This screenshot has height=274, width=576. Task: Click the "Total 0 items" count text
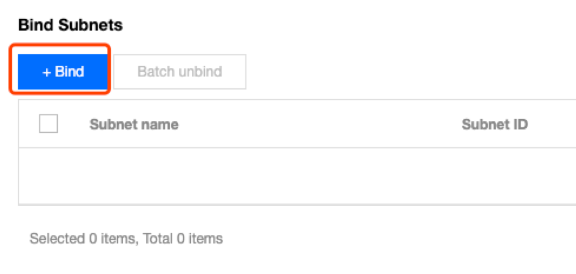pos(183,238)
